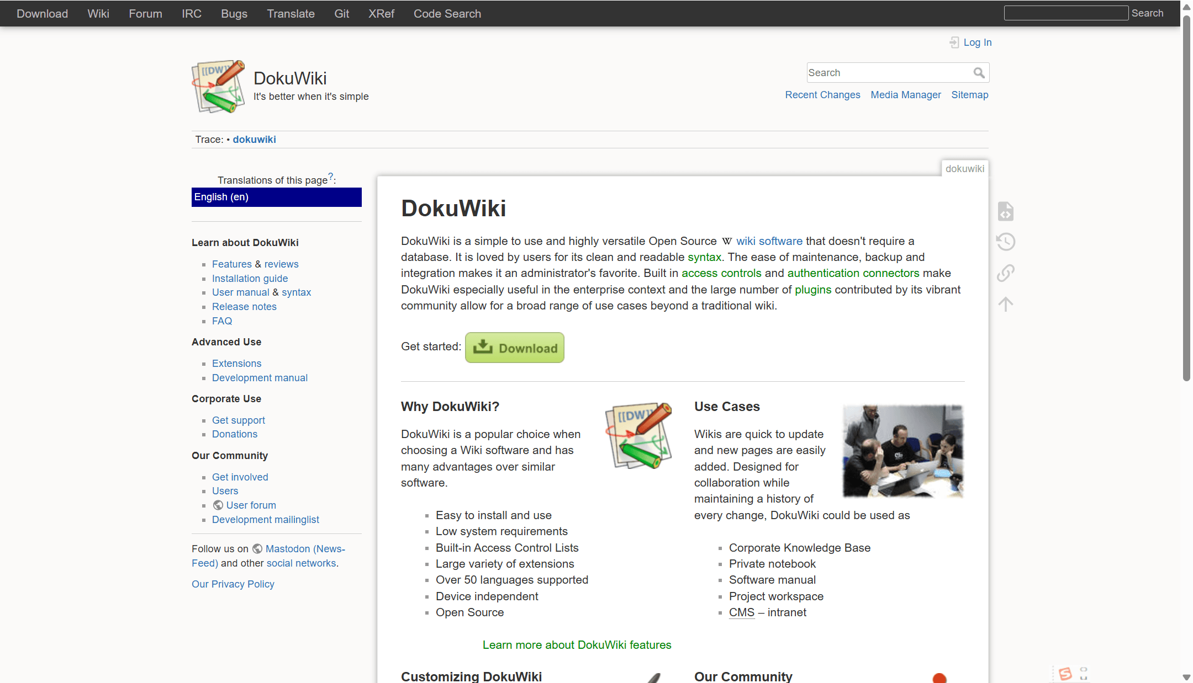Click the page vertical scrollbar thumb
This screenshot has height=683, width=1193.
pyautogui.click(x=1186, y=198)
